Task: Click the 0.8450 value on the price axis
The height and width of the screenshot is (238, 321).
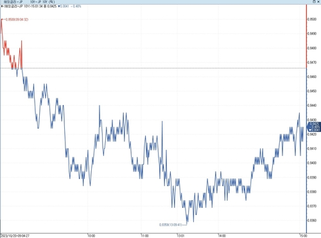Action: point(312,91)
